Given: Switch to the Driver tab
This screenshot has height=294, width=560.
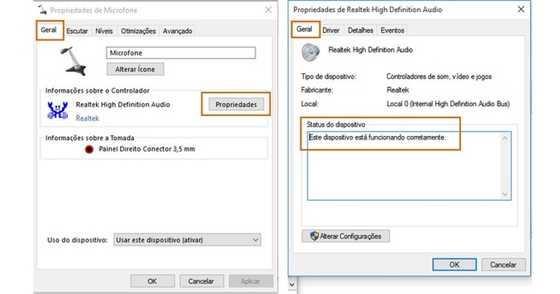Looking at the screenshot, I should [331, 30].
